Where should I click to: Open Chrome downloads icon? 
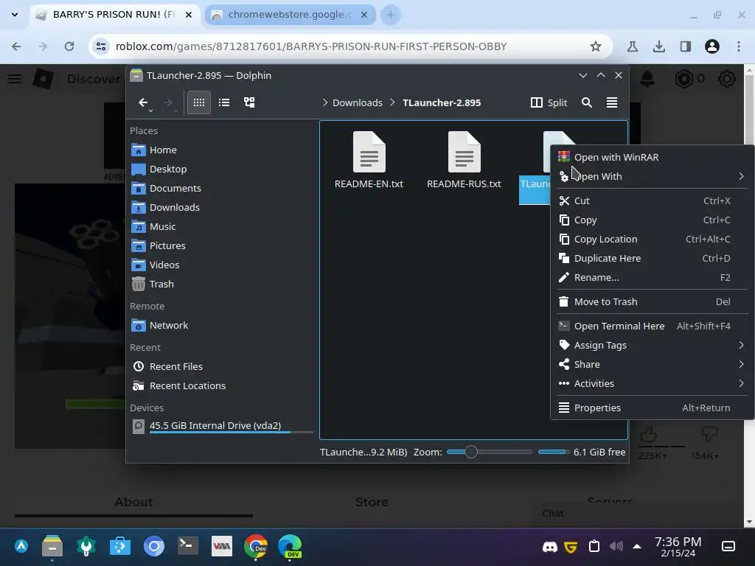click(658, 46)
